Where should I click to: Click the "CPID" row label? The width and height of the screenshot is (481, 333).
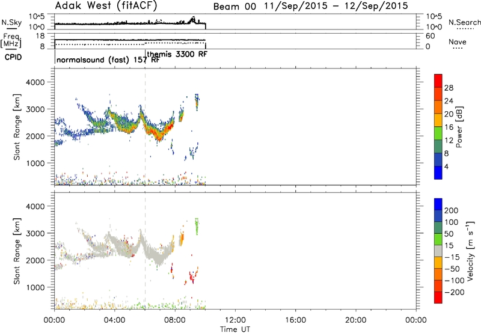click(x=13, y=57)
